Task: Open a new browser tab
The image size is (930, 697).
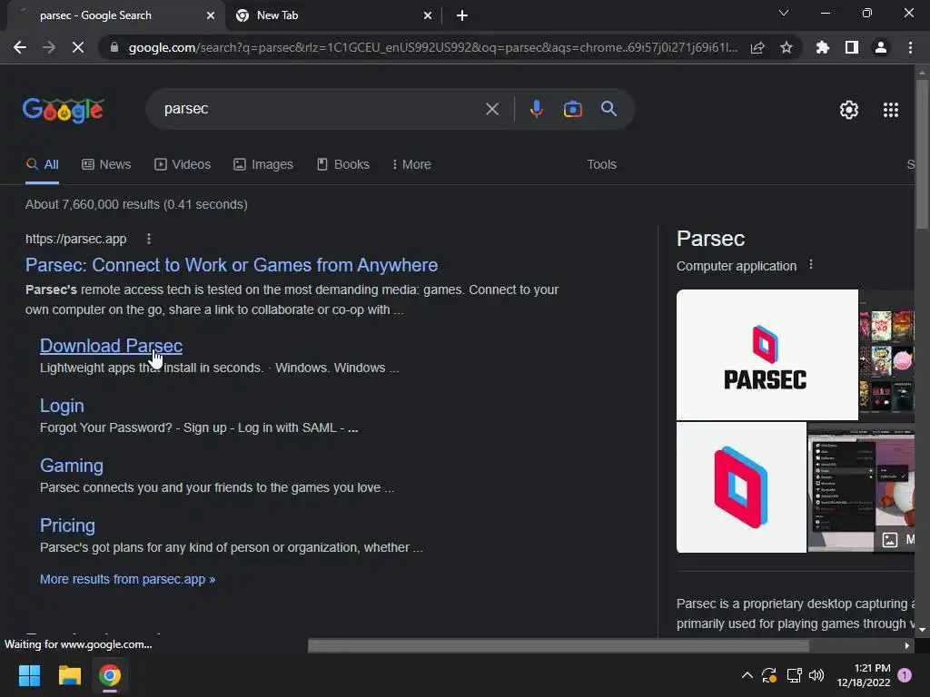Action: pyautogui.click(x=462, y=15)
